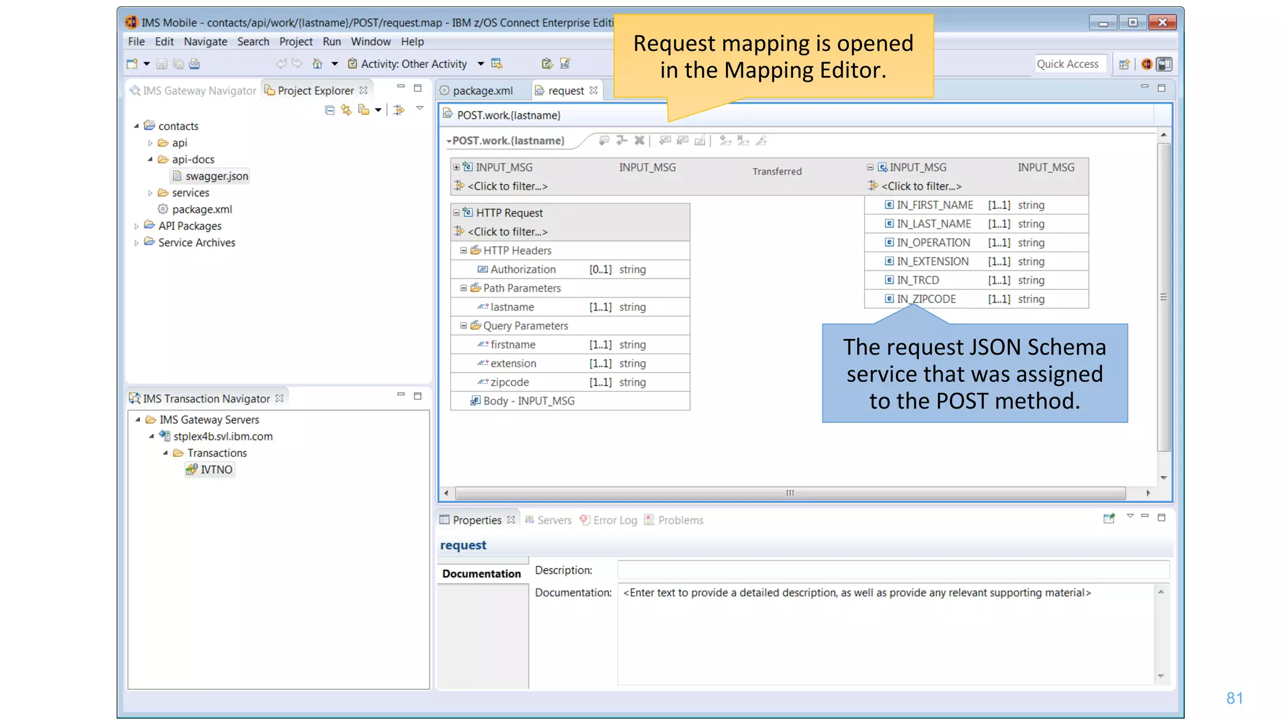Toggle Link with Editor in Project Explorer

pos(346,110)
